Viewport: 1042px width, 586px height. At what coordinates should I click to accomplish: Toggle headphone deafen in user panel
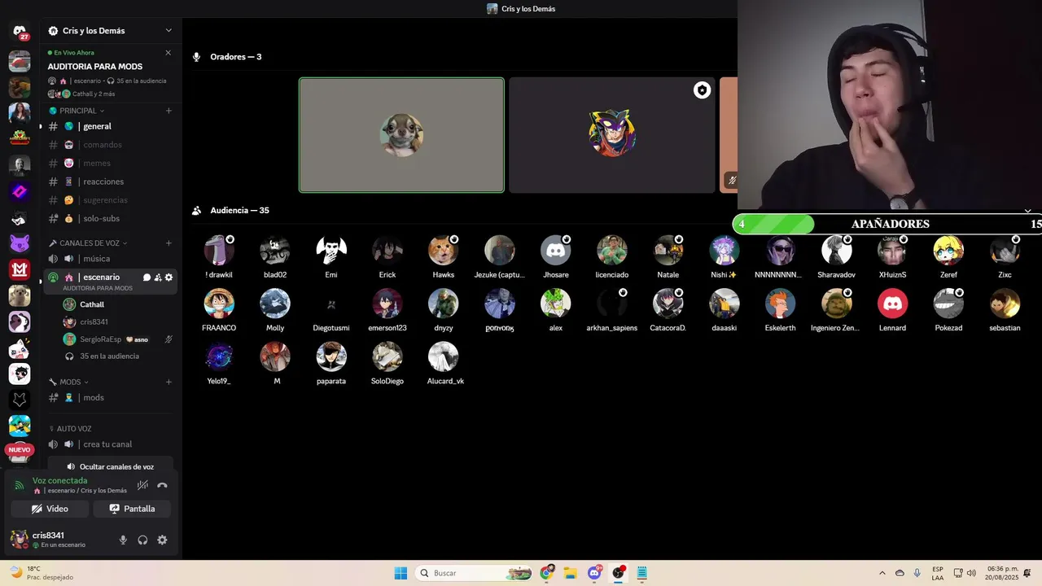pos(142,540)
